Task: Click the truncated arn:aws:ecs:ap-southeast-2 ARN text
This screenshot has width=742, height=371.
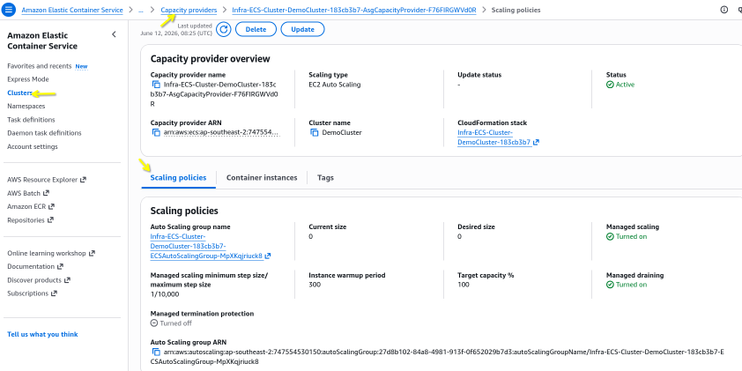Action: point(222,132)
